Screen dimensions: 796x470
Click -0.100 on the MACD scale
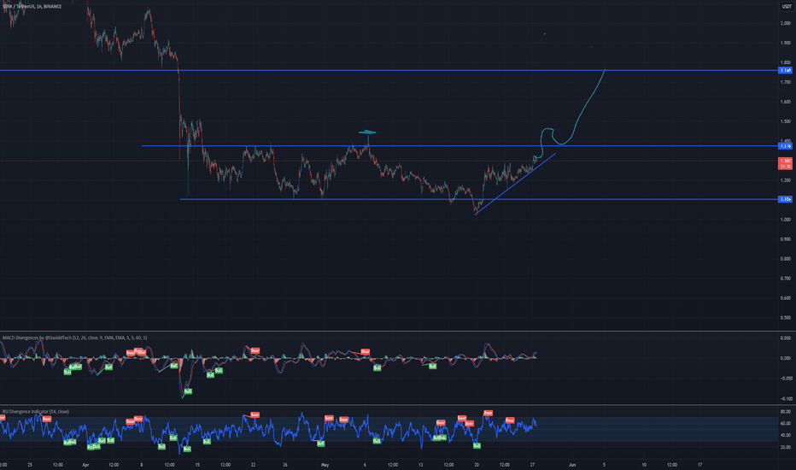pos(785,399)
